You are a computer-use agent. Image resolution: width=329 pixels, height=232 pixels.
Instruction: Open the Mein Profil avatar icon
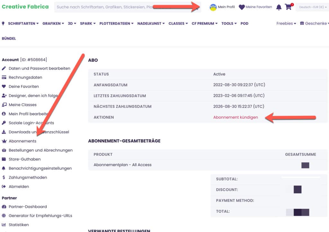(213, 7)
